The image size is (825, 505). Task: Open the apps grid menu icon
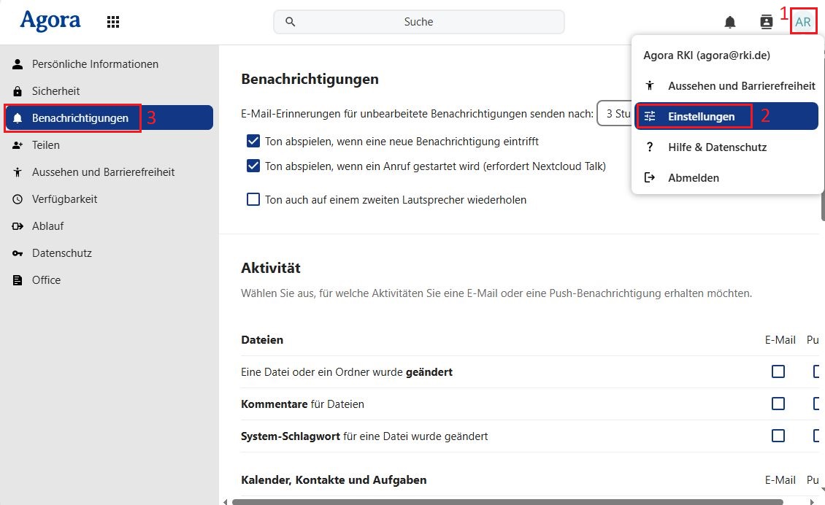(x=113, y=22)
